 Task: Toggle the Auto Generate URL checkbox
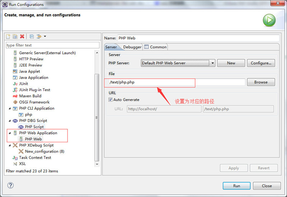[x=110, y=100]
